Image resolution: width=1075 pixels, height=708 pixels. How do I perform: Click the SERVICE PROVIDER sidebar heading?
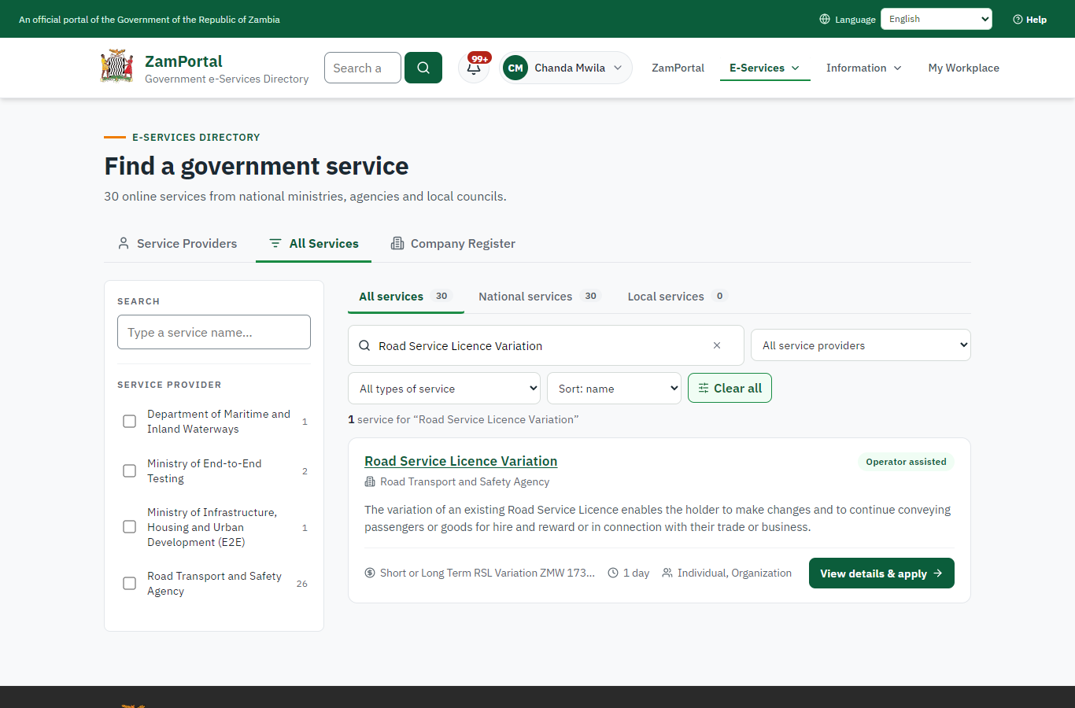tap(169, 385)
